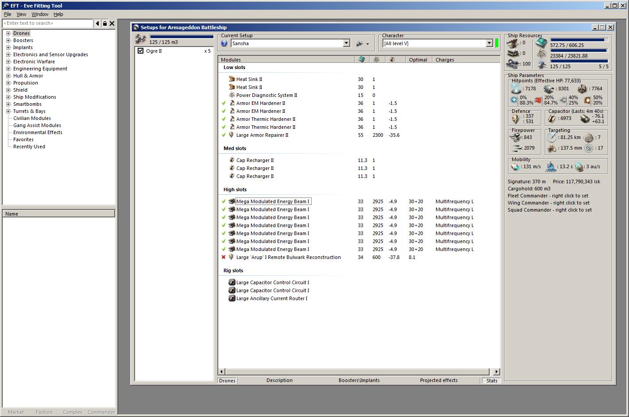The image size is (629, 417).
Task: Click the thermal resistance flame icon
Action: pos(538,100)
